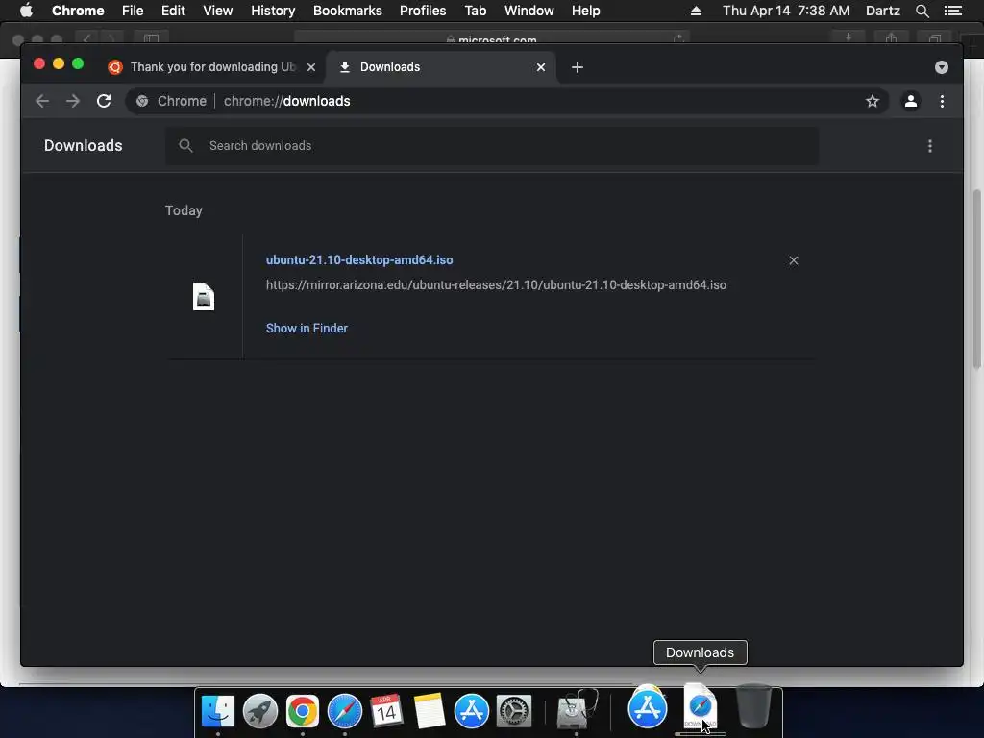Open the Trash in the Dock
Screen dimensions: 984x738
tap(753, 706)
